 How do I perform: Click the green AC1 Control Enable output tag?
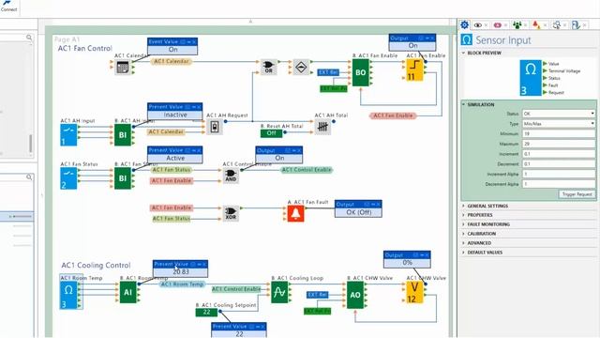(x=307, y=170)
